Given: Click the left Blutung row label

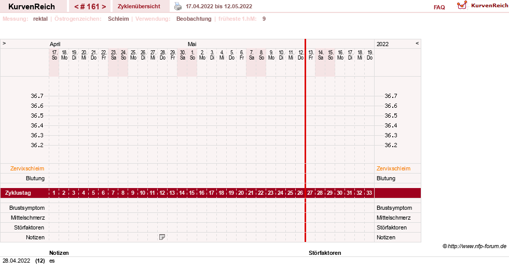Looking at the screenshot, I should [35, 178].
